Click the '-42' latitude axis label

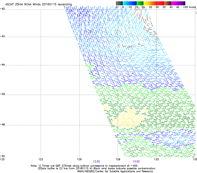click(x=2, y=36)
